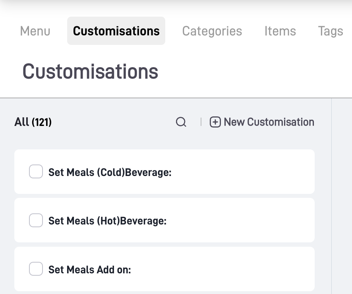Screen dimensions: 352x294
Task: Click blank space in the Cold Beverage card
Action: (x=246, y=172)
